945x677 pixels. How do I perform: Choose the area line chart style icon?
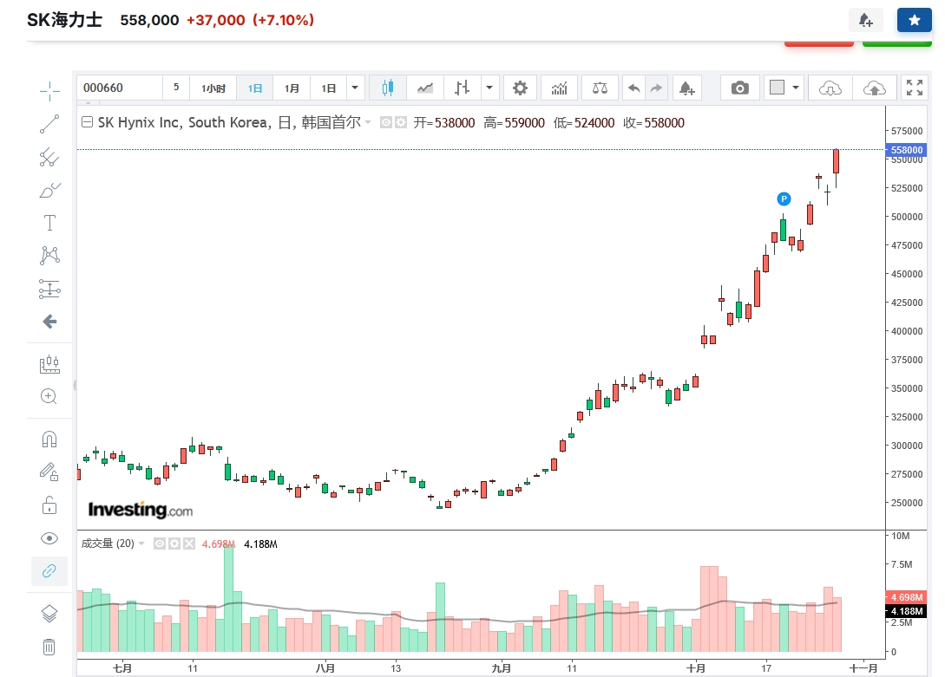click(425, 88)
